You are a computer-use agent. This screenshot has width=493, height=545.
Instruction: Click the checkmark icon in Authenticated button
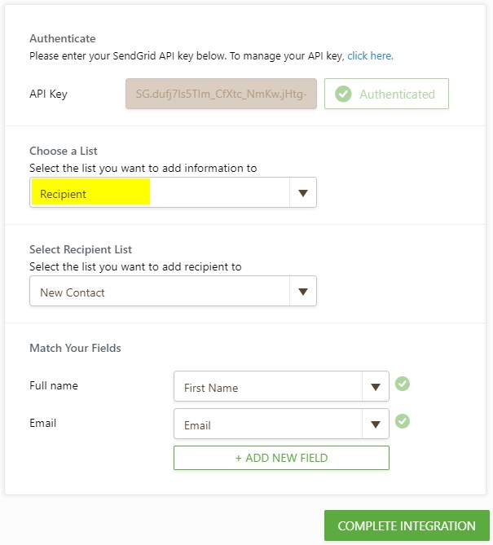[344, 94]
